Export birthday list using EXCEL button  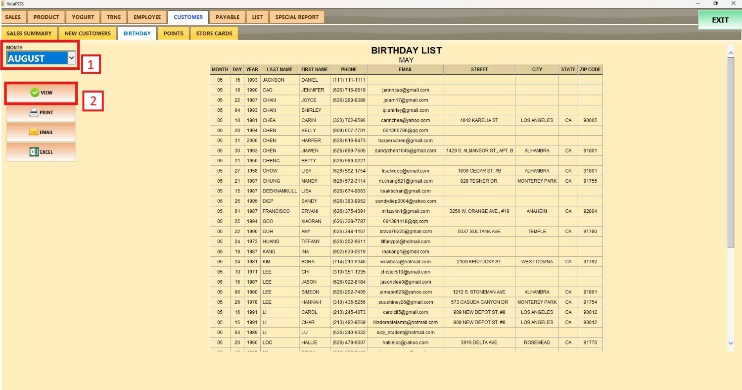coord(41,152)
